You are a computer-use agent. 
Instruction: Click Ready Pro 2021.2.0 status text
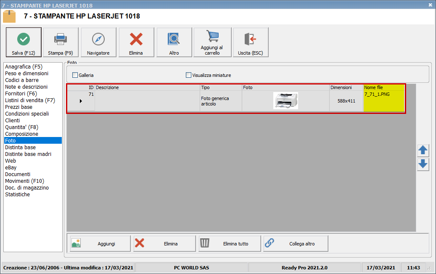[304, 268]
